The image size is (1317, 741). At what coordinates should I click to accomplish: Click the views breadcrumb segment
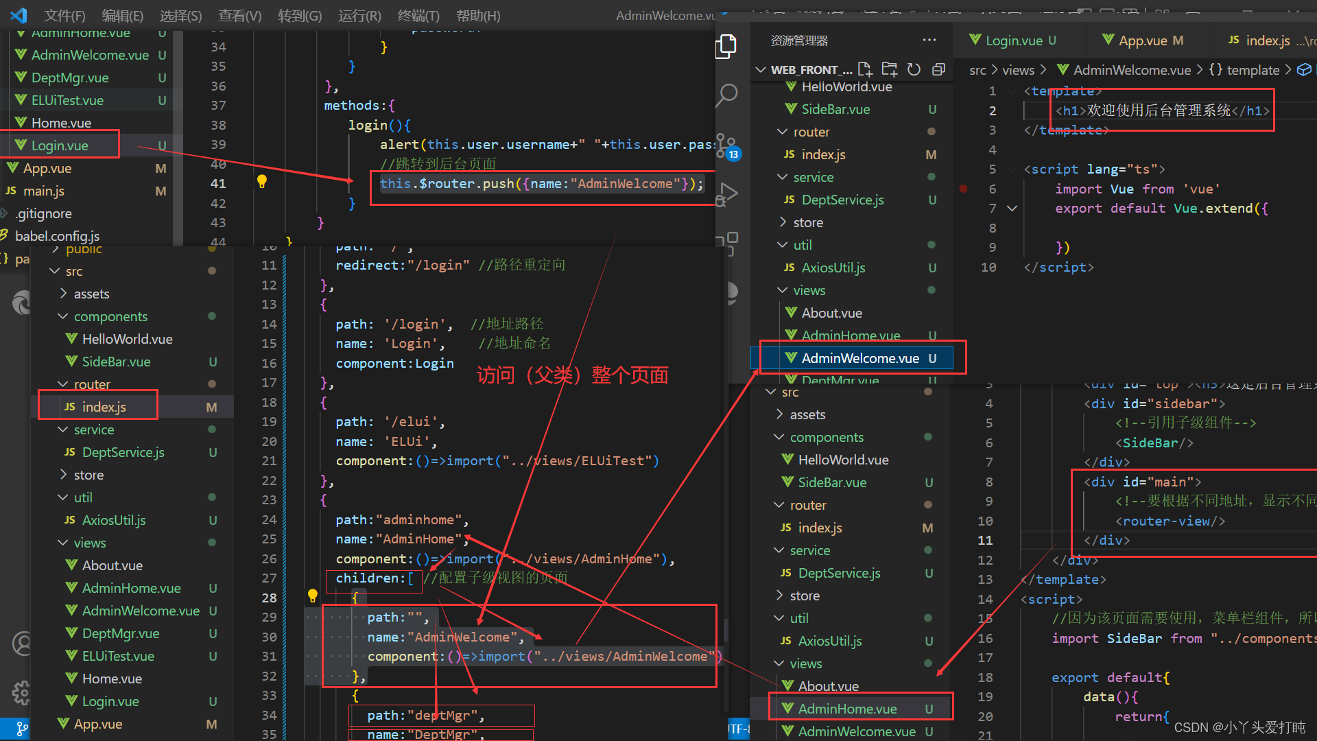(1018, 70)
